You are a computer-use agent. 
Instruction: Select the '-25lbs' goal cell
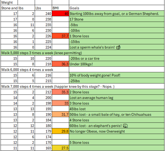point(117,81)
